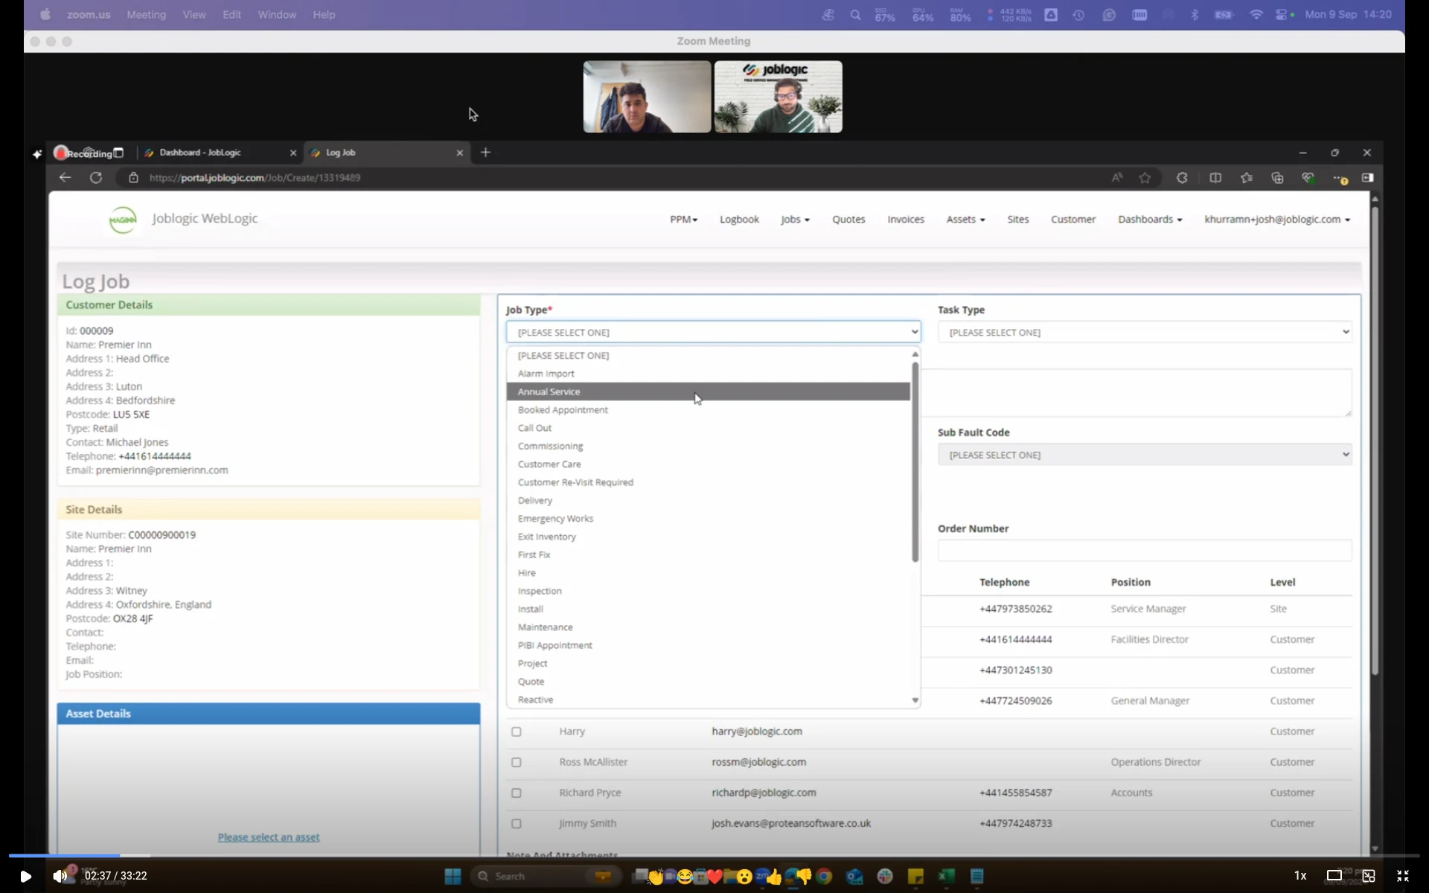Seek the video on the progress bar
Image resolution: width=1429 pixels, height=893 pixels.
click(x=714, y=856)
